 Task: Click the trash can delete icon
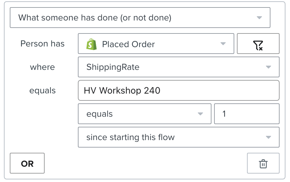point(263,163)
